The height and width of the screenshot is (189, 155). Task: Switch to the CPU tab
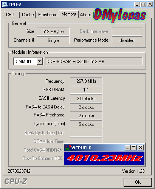11,15
